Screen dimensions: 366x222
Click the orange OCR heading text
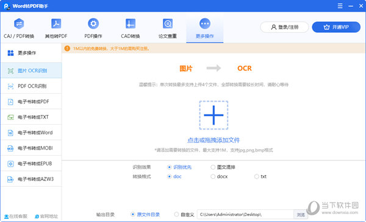point(245,68)
